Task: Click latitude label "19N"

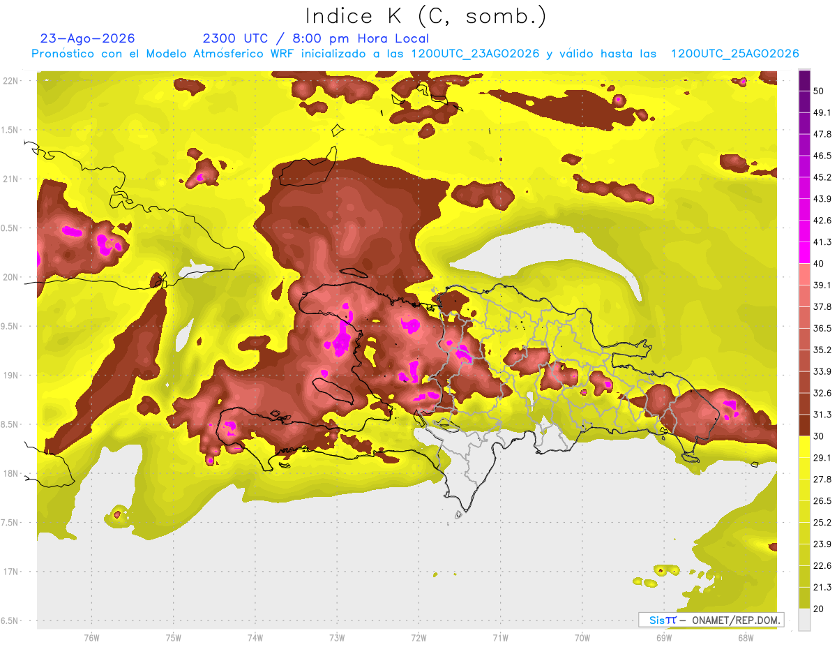Action: pyautogui.click(x=12, y=375)
